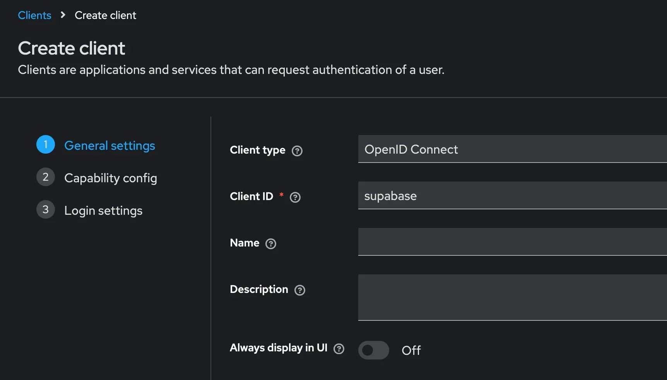
Task: Open help icon next to Description
Action: tap(300, 290)
